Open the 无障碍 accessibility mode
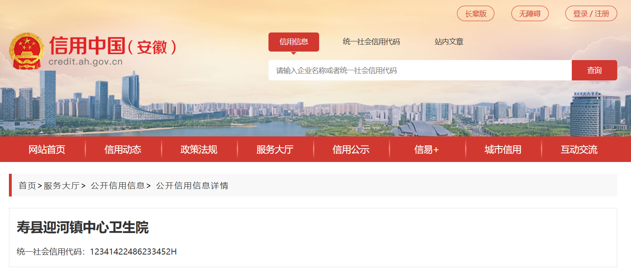The height and width of the screenshot is (272, 631). [530, 13]
